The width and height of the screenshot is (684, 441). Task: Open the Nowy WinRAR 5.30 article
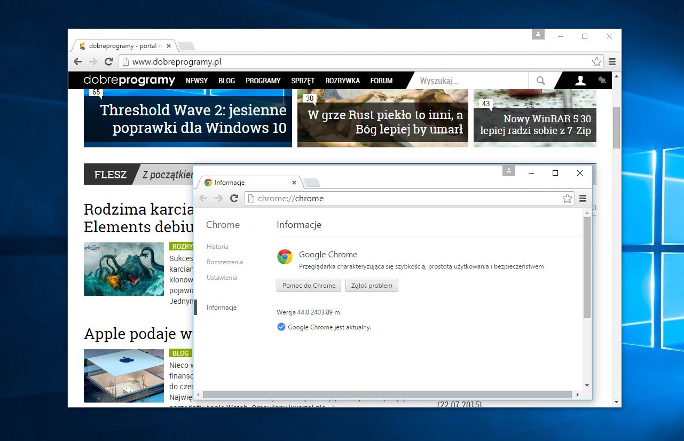[x=535, y=119]
